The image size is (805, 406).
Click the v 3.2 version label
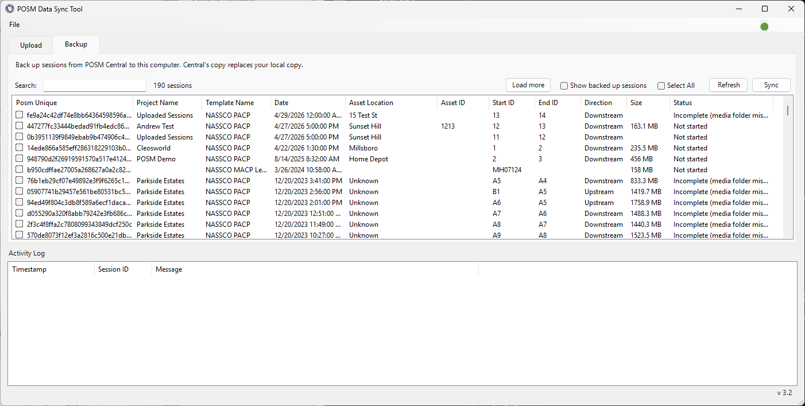coord(784,393)
